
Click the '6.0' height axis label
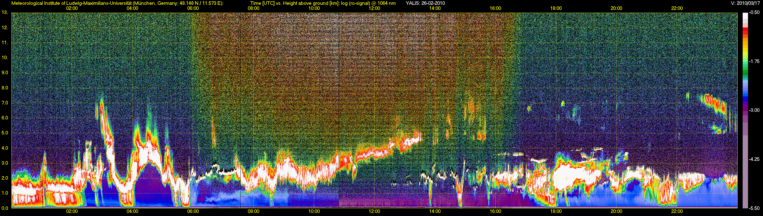(4, 118)
